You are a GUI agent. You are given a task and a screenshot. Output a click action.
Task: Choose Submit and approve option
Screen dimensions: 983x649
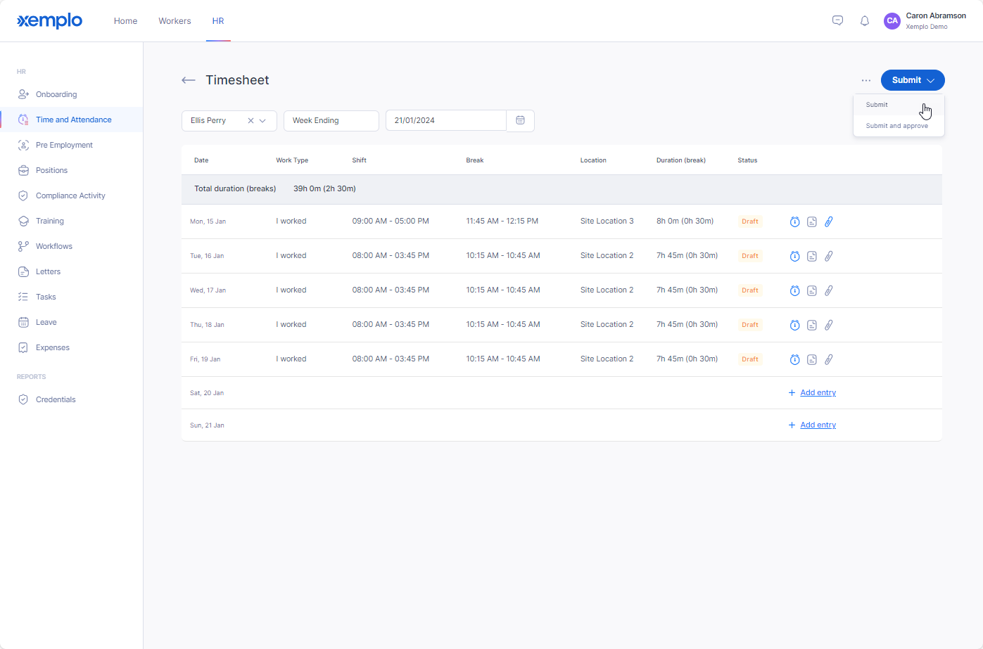point(899,126)
